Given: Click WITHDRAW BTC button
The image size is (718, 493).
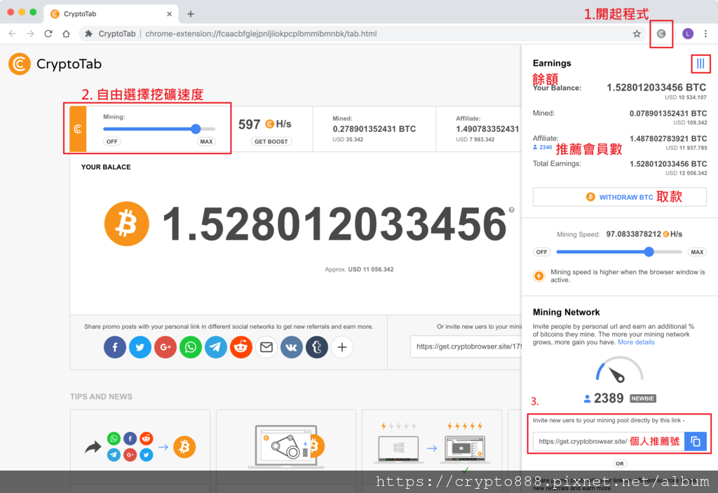Looking at the screenshot, I should (620, 197).
